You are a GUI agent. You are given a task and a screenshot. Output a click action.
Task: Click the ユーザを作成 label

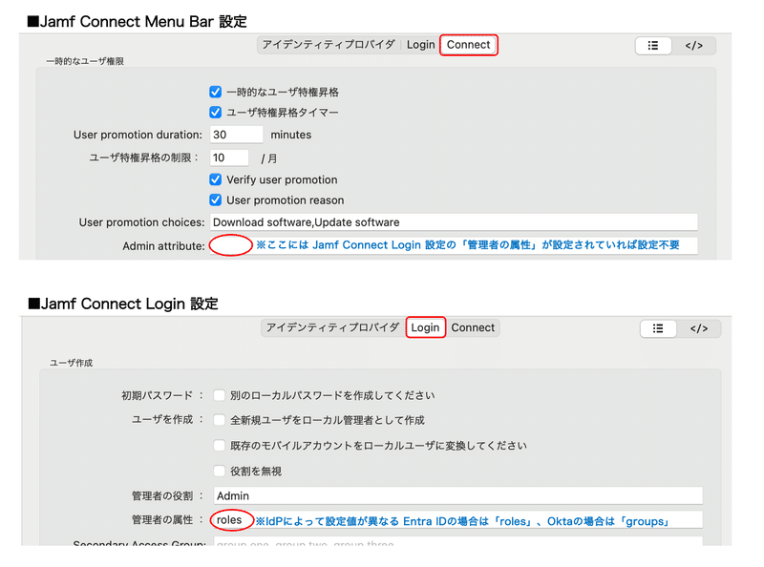pos(168,419)
